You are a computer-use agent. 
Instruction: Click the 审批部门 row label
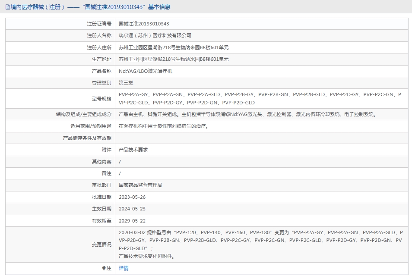point(101,185)
